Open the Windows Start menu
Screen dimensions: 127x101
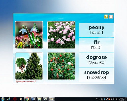[3, 99]
